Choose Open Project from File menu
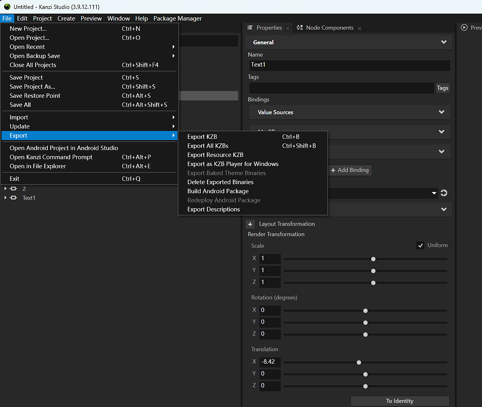The image size is (482, 407). pos(89,38)
